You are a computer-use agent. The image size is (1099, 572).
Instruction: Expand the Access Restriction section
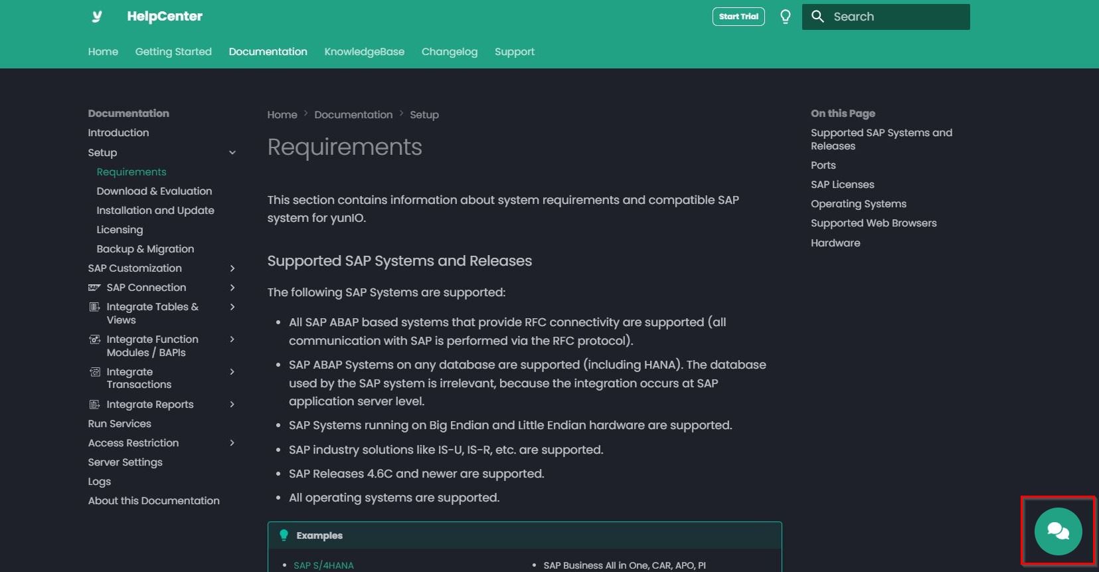[x=232, y=443]
